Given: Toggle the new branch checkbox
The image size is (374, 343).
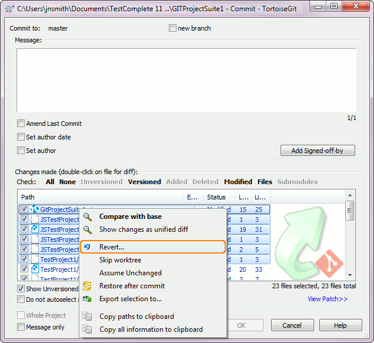Looking at the screenshot, I should pos(172,28).
